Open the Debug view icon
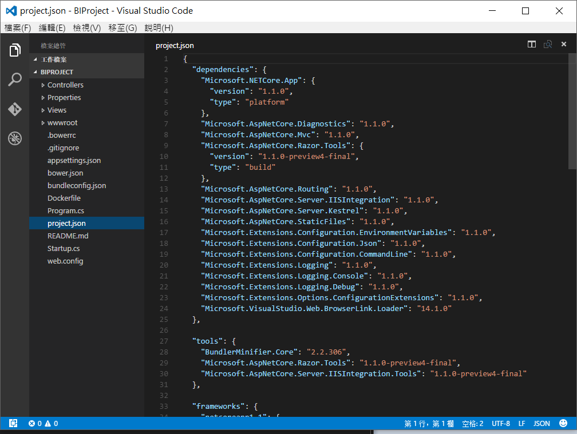 click(x=15, y=138)
